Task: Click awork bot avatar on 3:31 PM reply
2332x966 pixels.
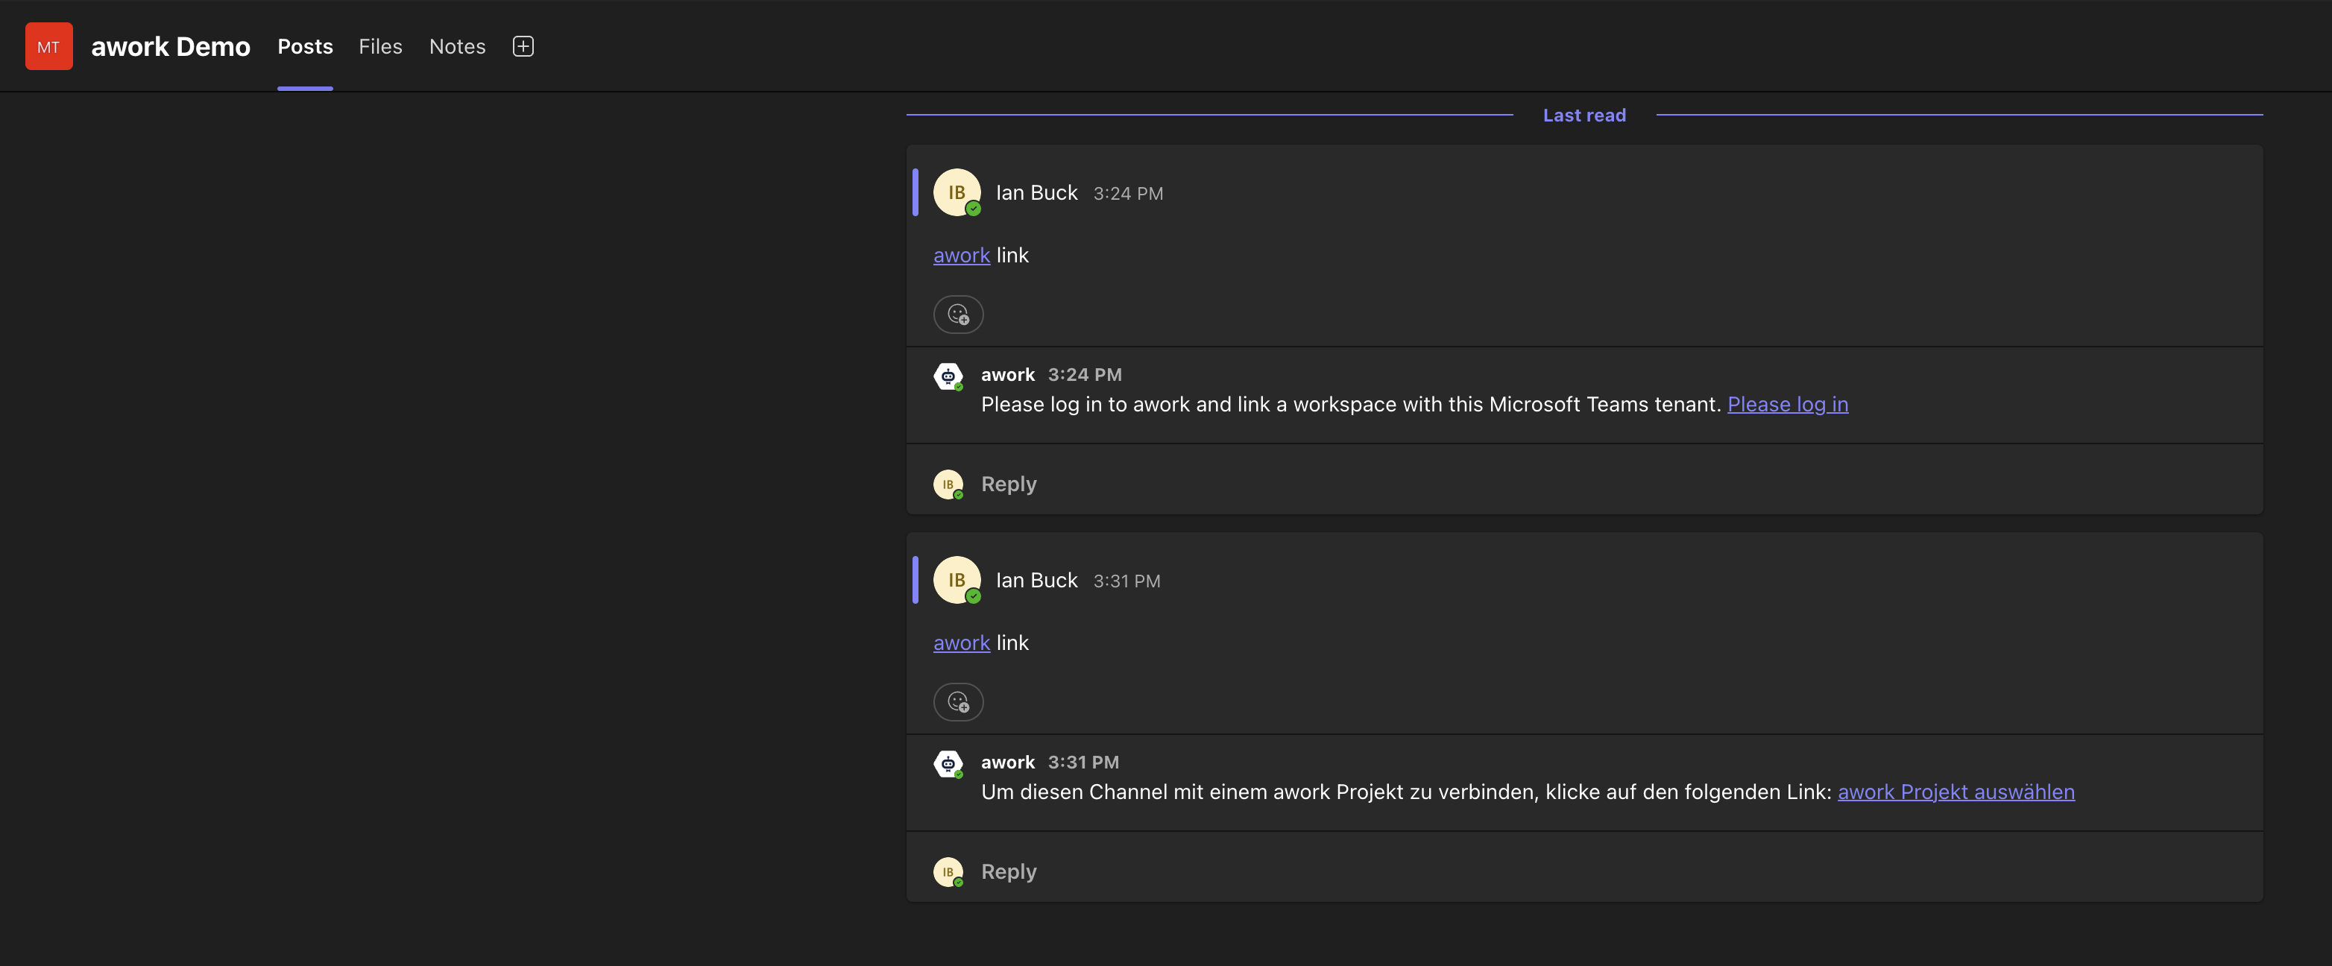Action: point(948,763)
